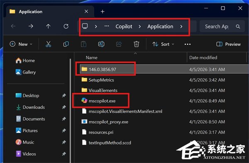This screenshot has width=249, height=163.
Task: Open Music in quick access
Action: point(25,142)
